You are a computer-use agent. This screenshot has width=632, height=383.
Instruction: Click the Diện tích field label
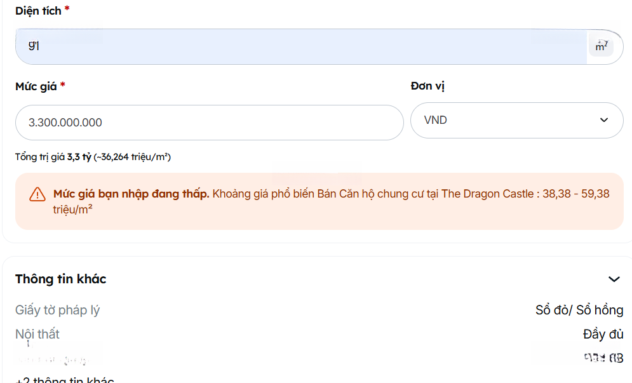[38, 10]
